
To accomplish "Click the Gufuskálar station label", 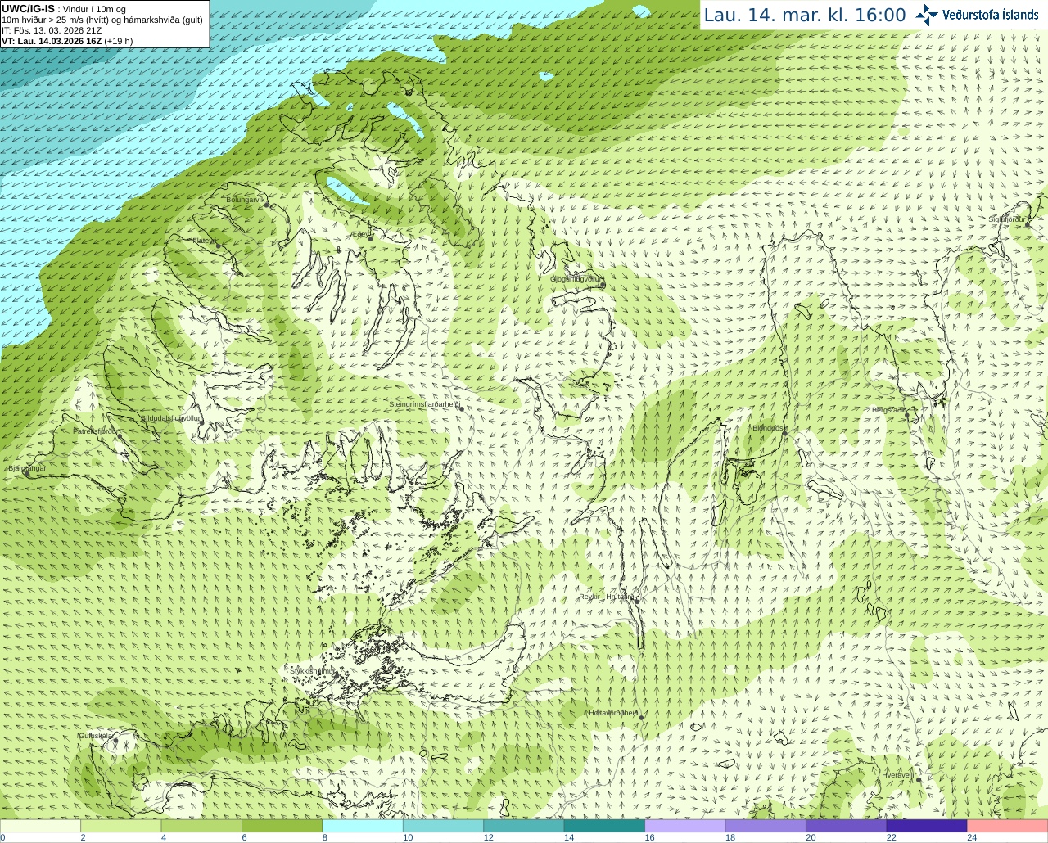I will [x=95, y=736].
